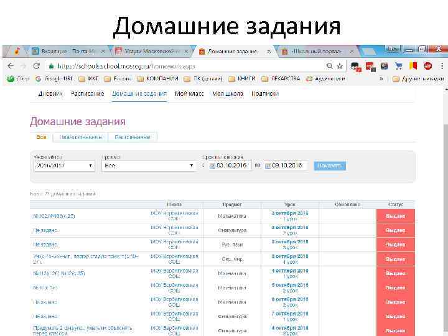
Task: Click the blue shopping cart extension icon
Action: coord(399,66)
